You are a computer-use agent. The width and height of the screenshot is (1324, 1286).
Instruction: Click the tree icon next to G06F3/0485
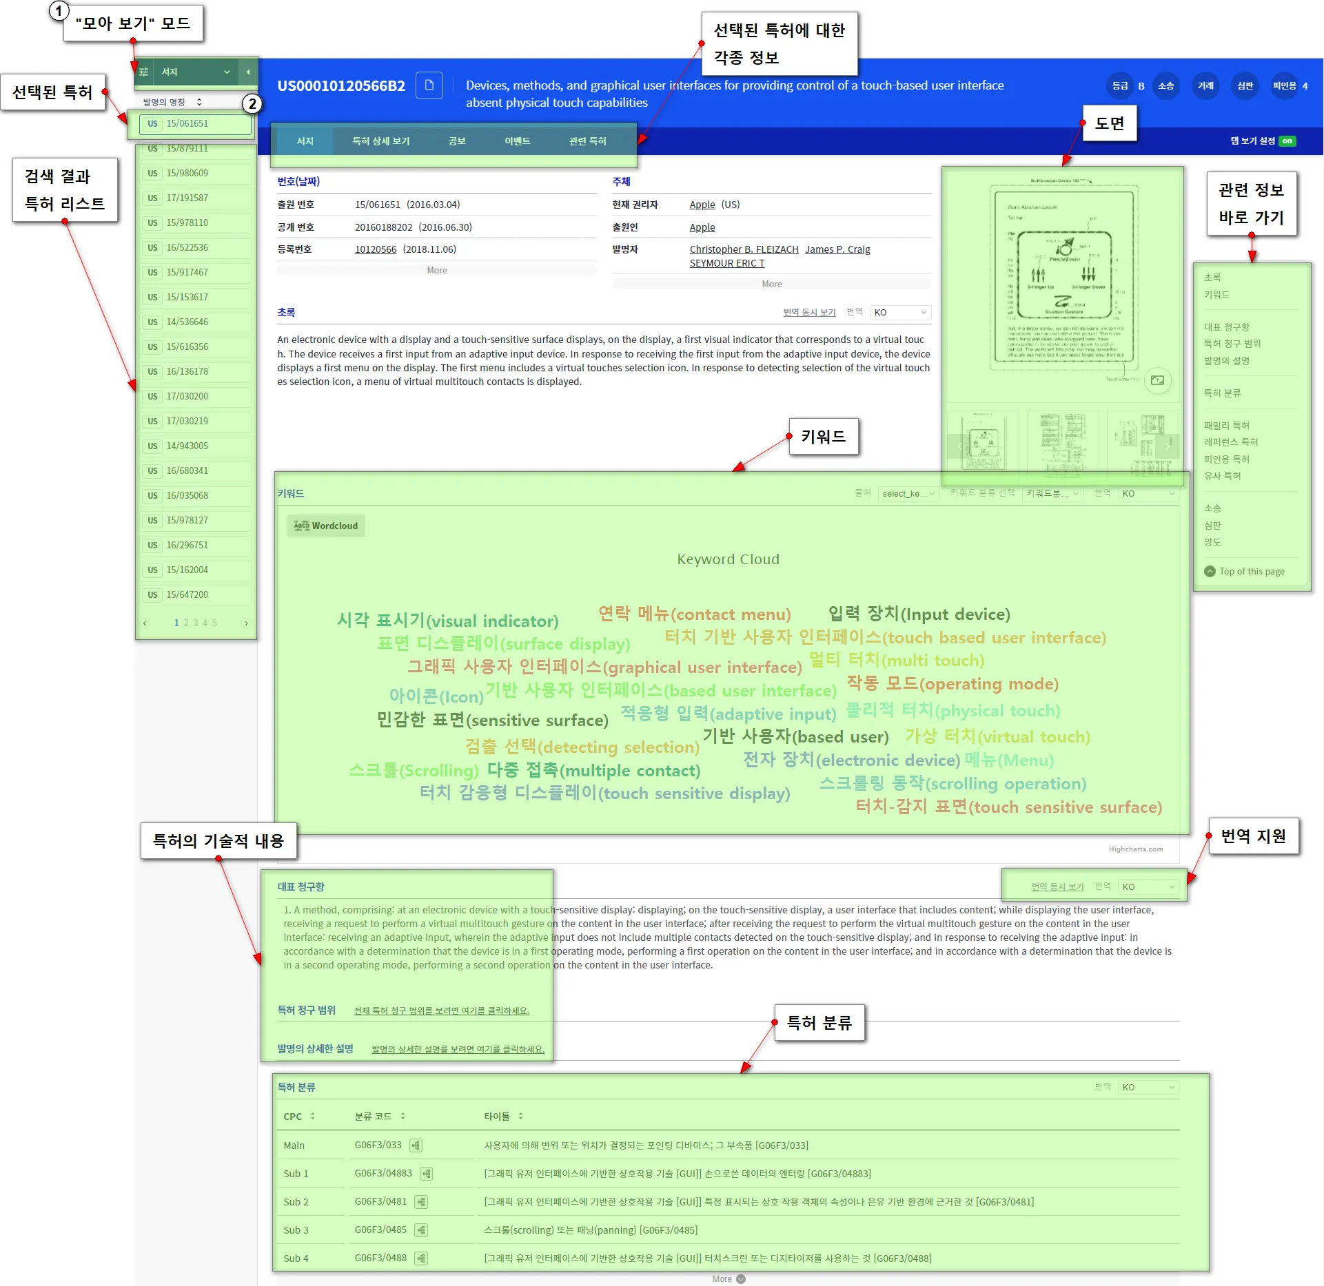point(421,1230)
